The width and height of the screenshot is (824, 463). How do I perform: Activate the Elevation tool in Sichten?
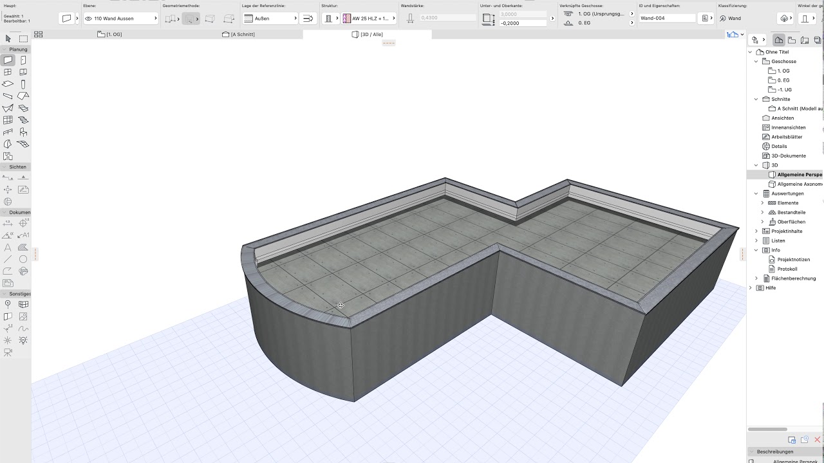(x=23, y=177)
